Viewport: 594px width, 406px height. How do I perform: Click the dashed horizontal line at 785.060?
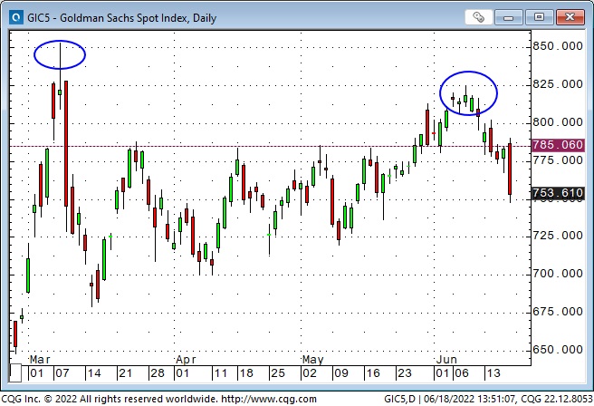pos(270,146)
